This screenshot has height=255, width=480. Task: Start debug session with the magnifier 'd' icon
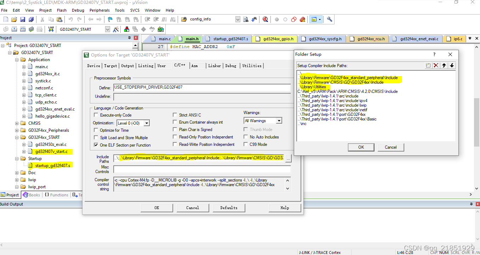(265, 19)
